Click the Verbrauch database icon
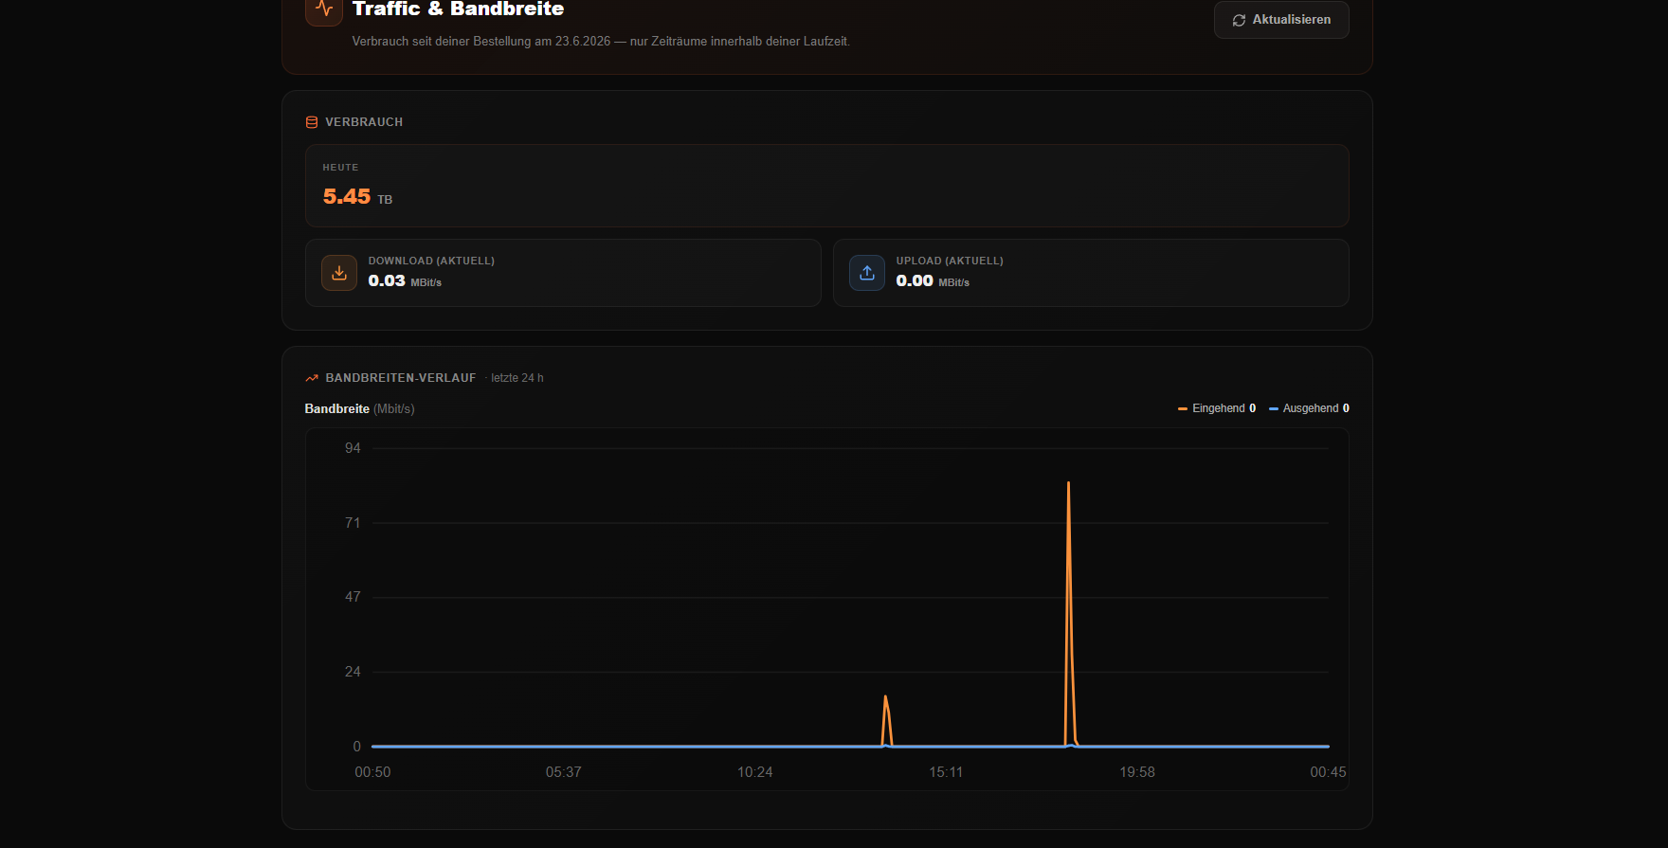The image size is (1668, 848). (x=312, y=122)
